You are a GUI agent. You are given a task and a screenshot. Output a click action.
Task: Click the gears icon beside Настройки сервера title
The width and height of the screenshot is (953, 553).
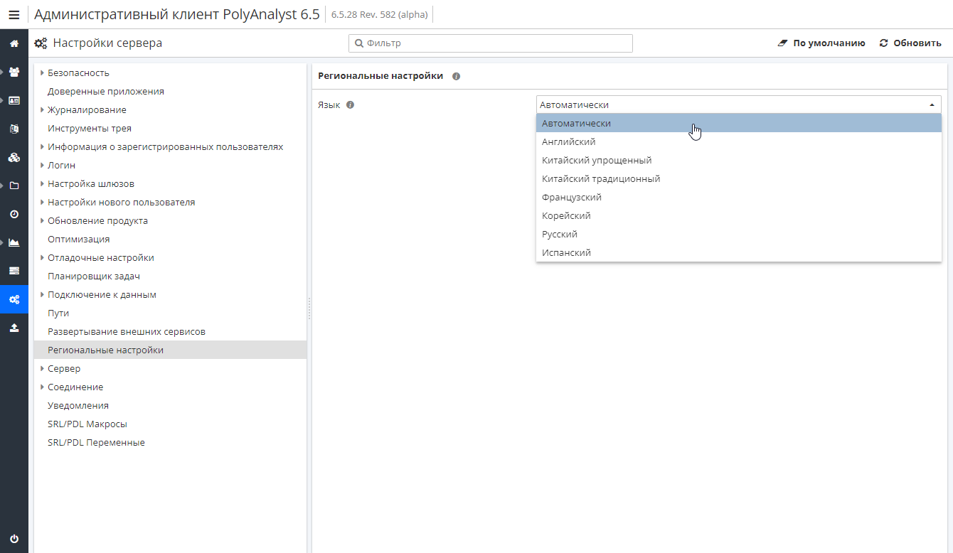click(x=41, y=43)
